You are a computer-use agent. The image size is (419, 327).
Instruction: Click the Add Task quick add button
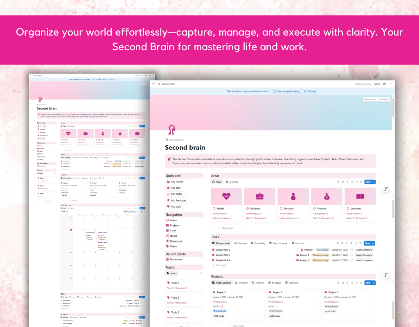173,188
